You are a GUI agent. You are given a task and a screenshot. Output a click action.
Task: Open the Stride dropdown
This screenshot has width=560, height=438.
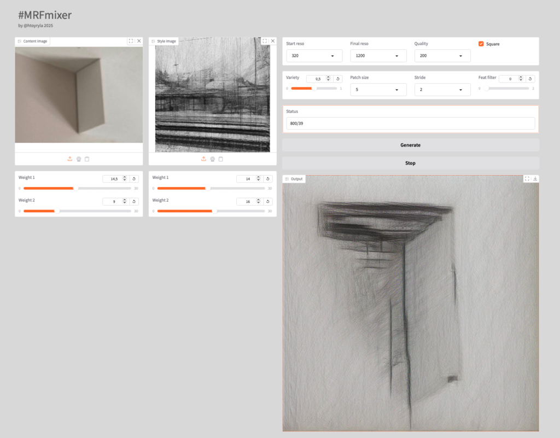pos(442,90)
